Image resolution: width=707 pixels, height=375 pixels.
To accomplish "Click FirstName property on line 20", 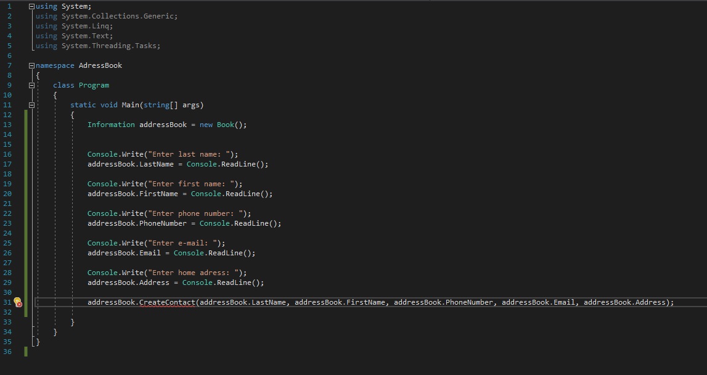I will [158, 194].
